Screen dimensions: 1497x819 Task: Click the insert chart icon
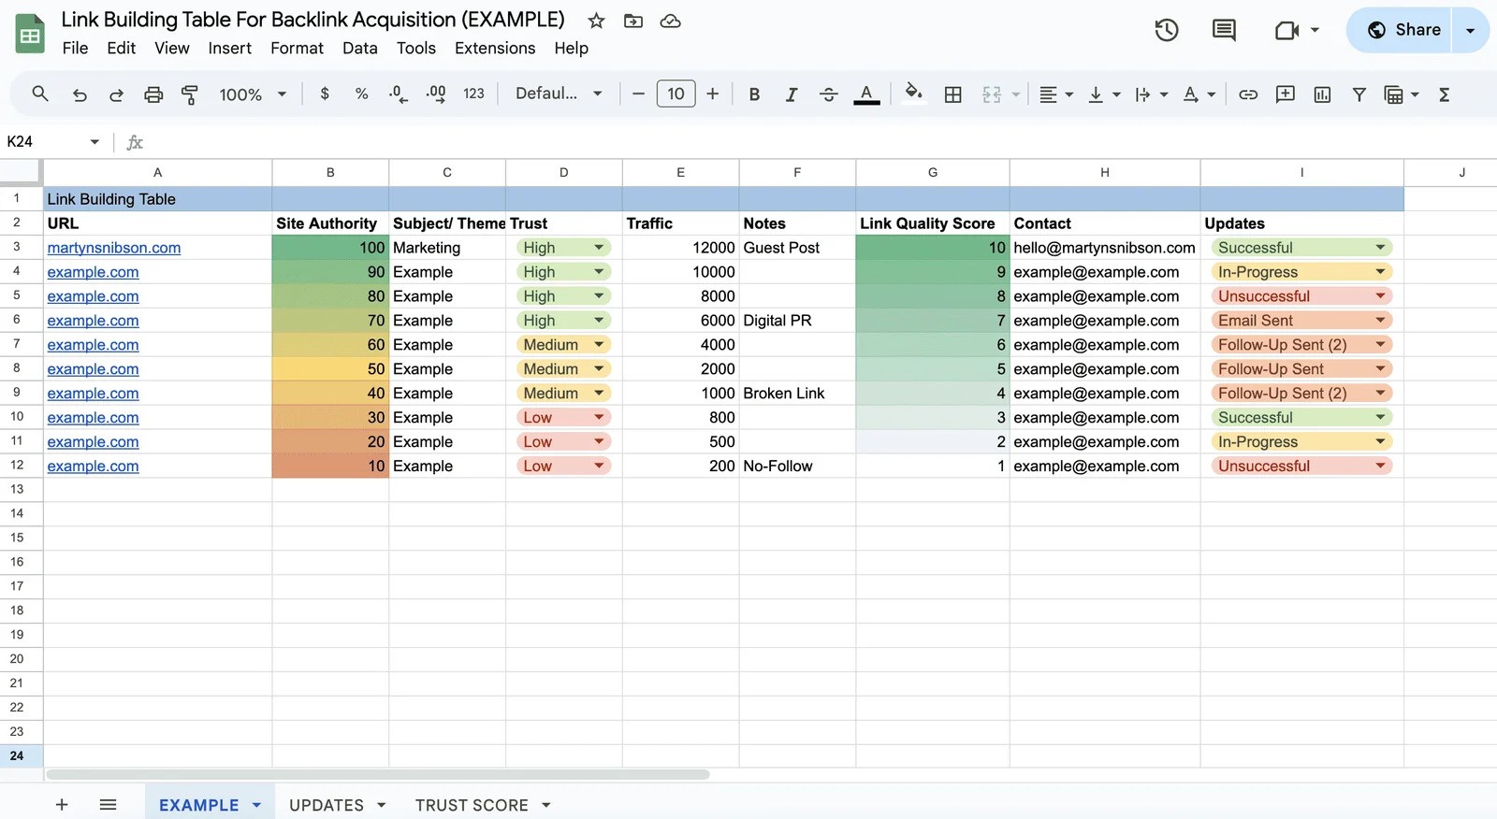tap(1322, 94)
